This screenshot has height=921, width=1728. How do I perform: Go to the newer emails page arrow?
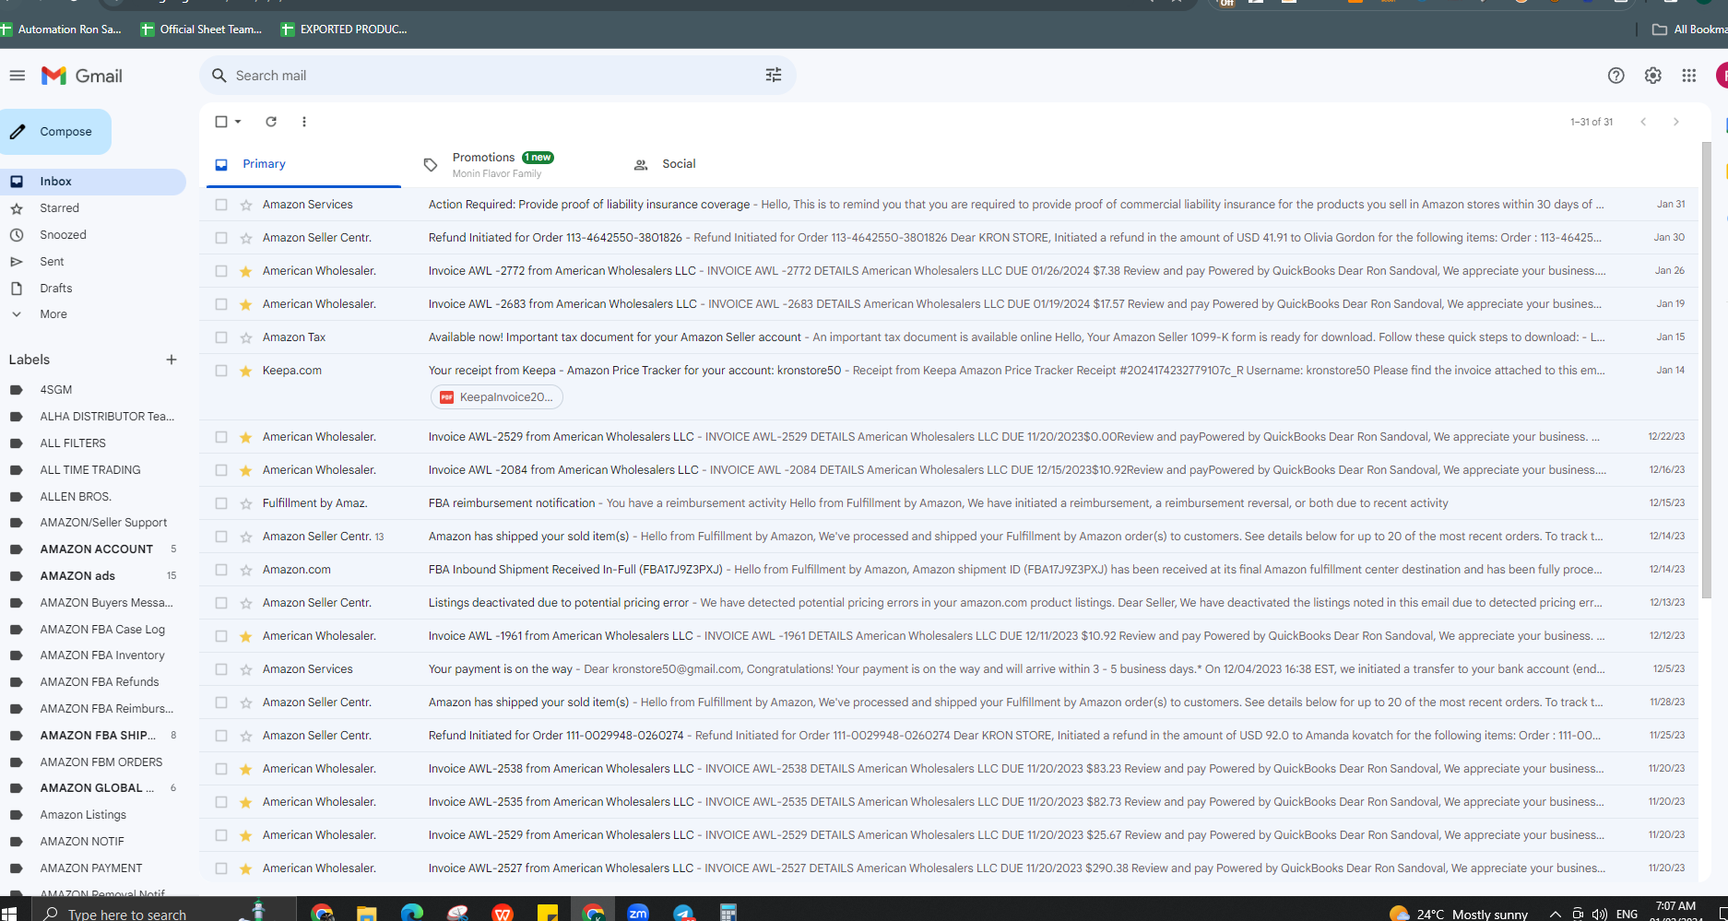(x=1643, y=122)
